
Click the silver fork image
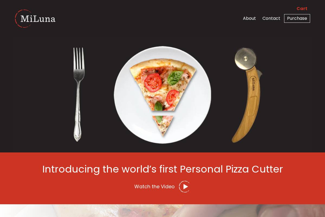pos(79,94)
